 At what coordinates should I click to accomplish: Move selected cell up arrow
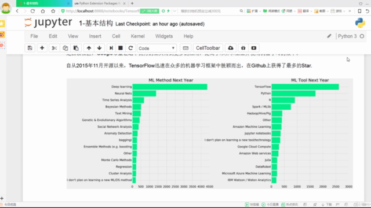pos(89,48)
